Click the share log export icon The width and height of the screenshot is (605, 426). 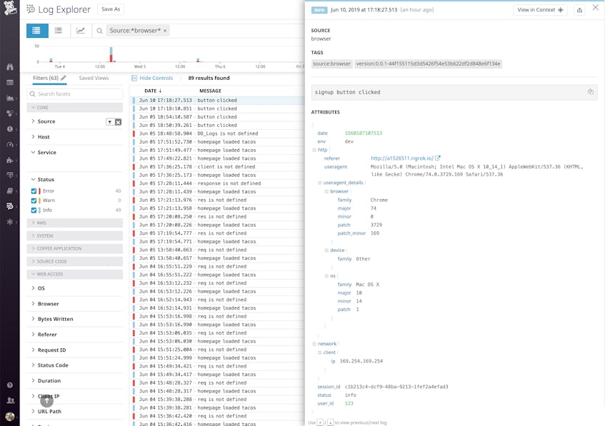click(x=579, y=10)
